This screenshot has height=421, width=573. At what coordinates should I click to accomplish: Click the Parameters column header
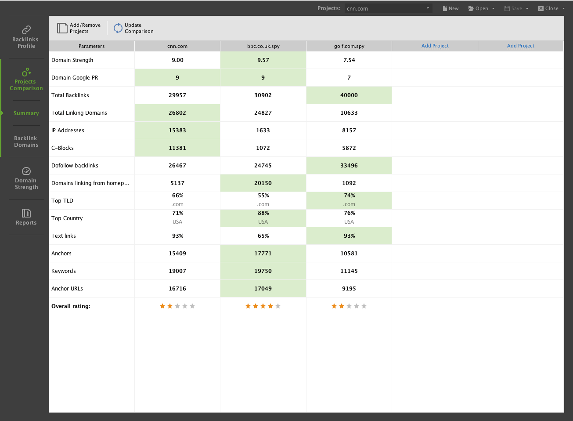[x=92, y=46]
